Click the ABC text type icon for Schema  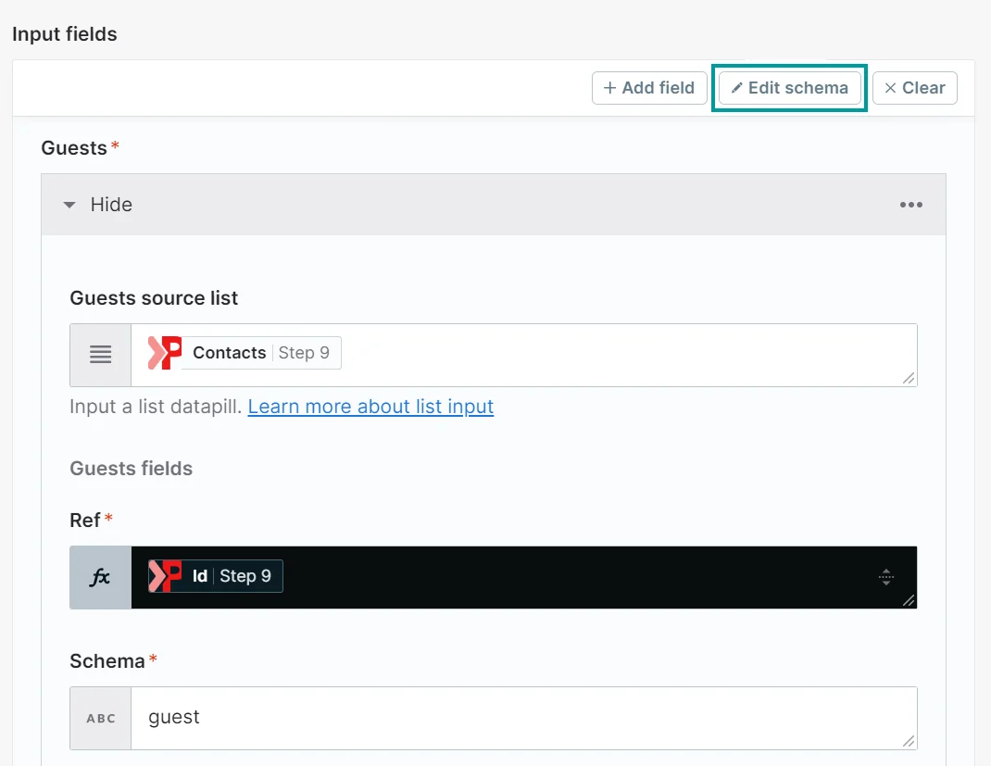pyautogui.click(x=101, y=718)
